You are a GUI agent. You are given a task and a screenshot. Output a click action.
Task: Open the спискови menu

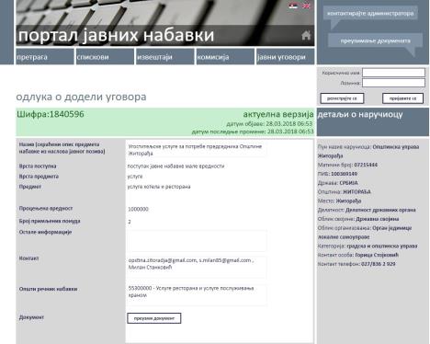105,57
